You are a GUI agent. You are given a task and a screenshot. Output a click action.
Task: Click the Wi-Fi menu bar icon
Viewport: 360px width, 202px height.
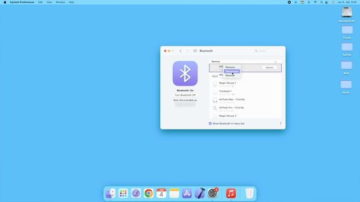coord(315,2)
